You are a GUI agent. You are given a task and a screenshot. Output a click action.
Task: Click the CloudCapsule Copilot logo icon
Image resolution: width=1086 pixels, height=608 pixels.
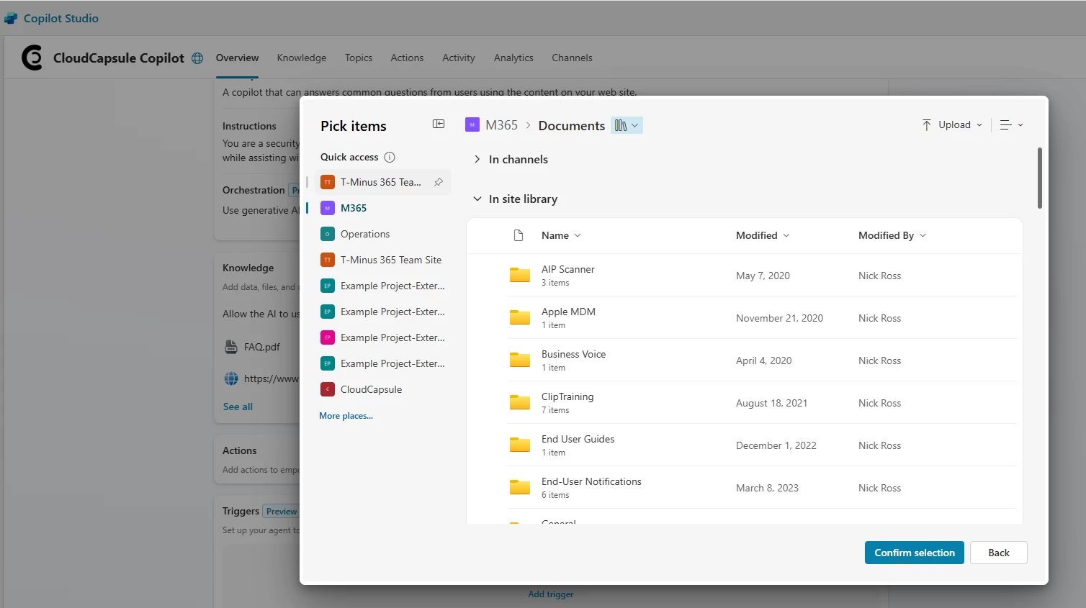click(x=32, y=58)
